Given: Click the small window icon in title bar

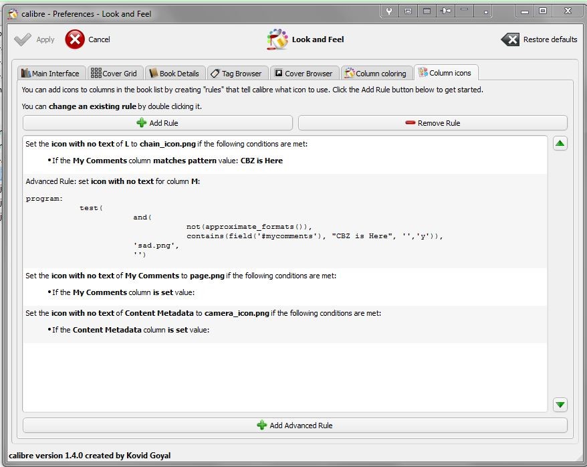Looking at the screenshot, I should coord(408,11).
